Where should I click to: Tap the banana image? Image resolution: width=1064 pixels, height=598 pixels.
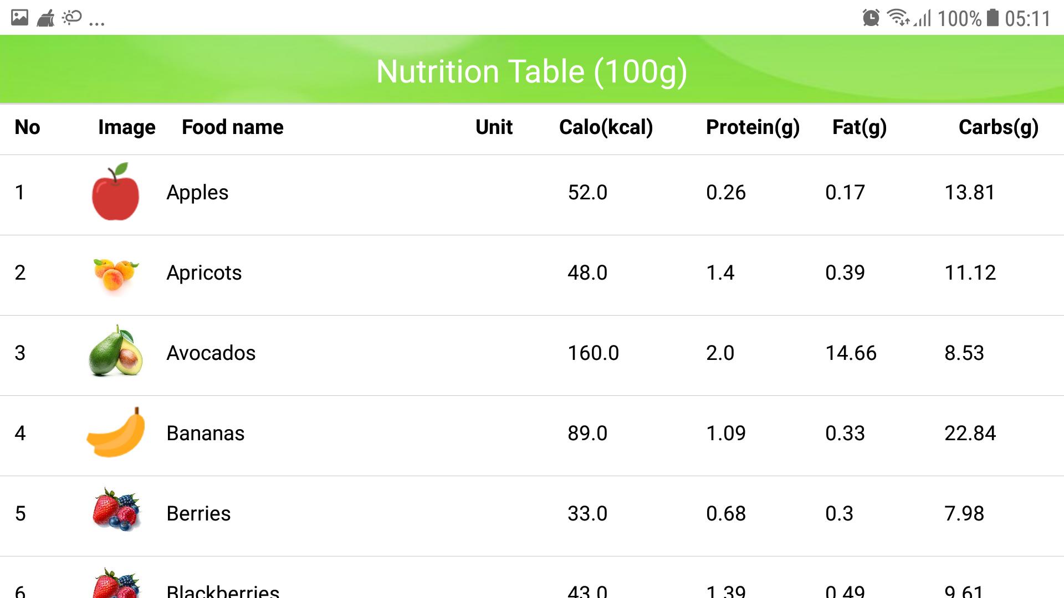(x=115, y=432)
